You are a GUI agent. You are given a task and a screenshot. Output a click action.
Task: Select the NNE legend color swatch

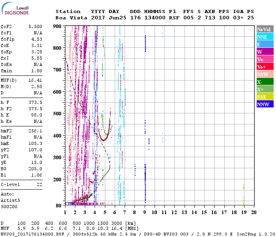point(265,37)
